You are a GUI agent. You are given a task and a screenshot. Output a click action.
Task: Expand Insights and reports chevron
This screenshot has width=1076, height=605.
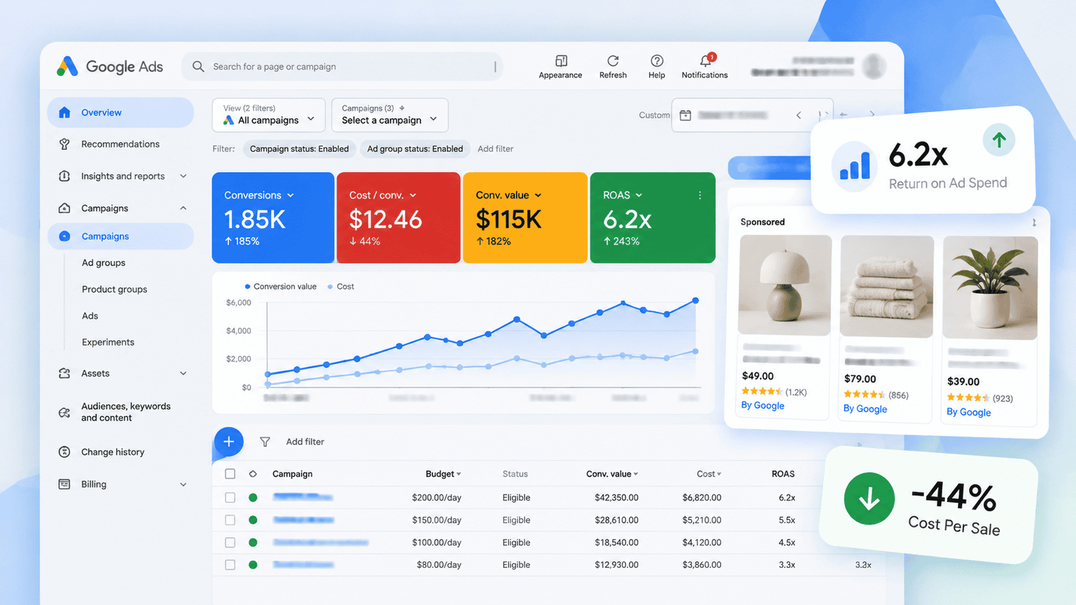point(183,176)
